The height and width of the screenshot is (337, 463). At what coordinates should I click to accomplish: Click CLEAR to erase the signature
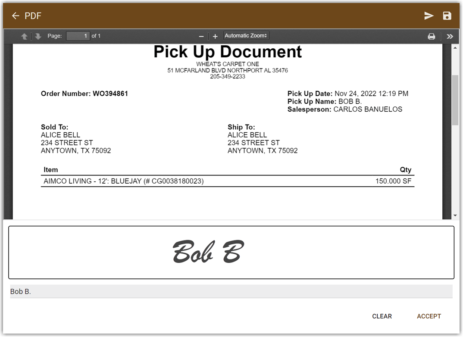(382, 316)
